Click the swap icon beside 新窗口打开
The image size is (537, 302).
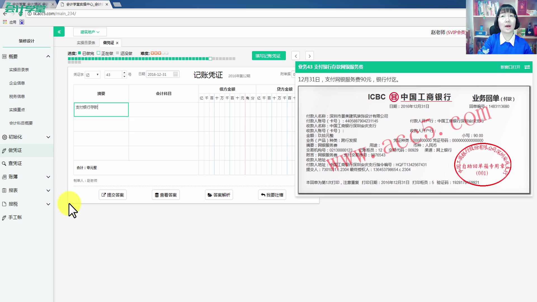coord(527,67)
